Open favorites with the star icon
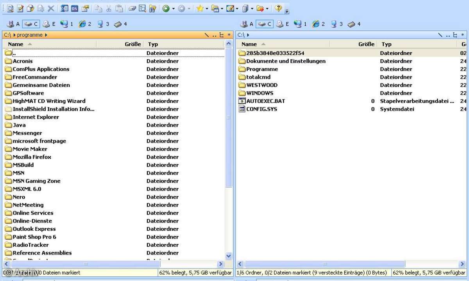Image resolution: width=469 pixels, height=281 pixels. point(200,8)
